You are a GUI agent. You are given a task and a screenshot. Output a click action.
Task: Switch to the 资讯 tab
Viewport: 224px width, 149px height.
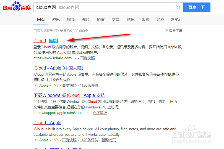click(56, 20)
